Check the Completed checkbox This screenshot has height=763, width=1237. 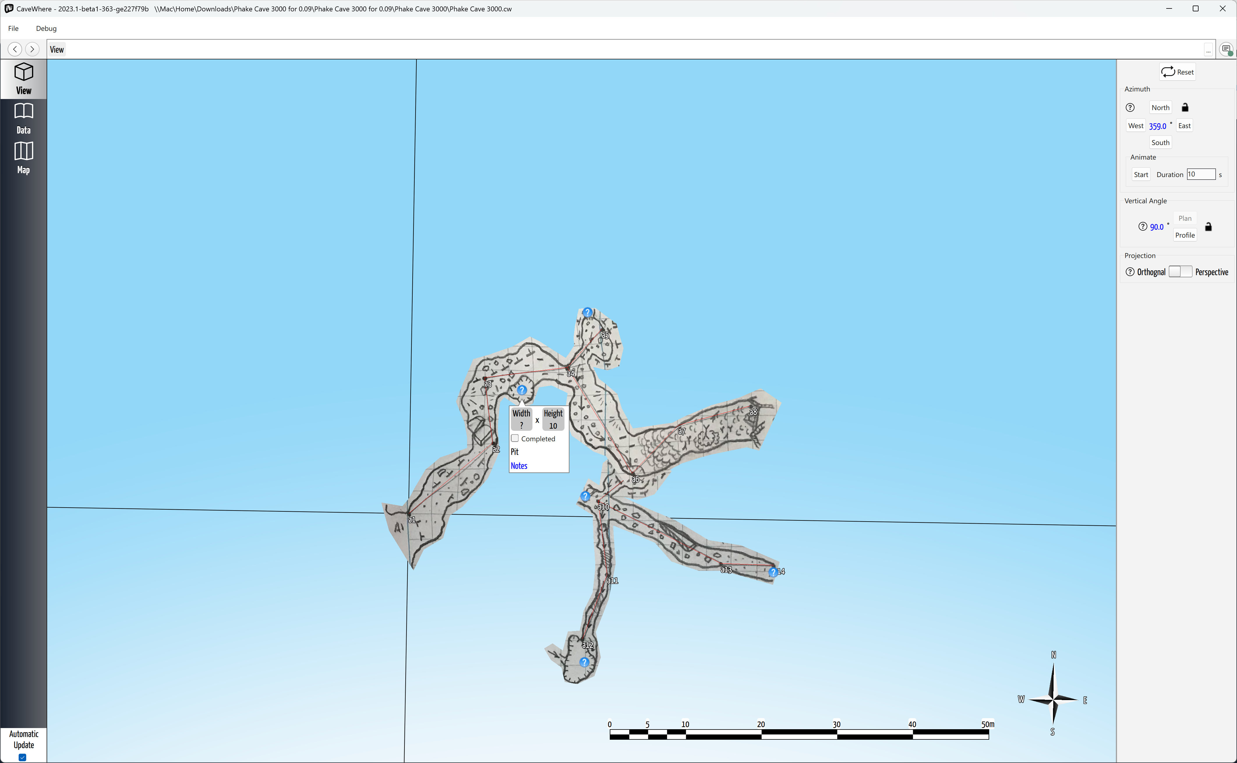[515, 438]
